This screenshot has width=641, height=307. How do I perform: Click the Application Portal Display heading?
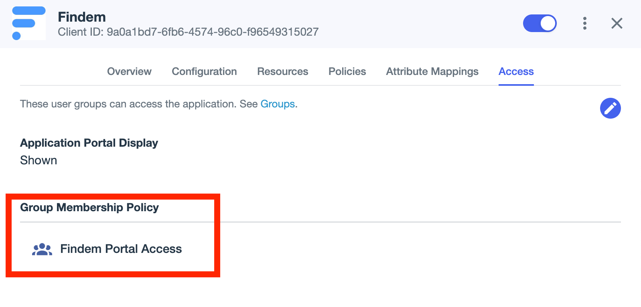pos(89,143)
